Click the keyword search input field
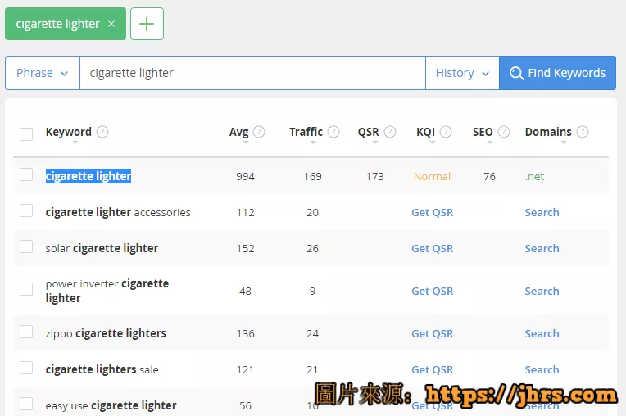The width and height of the screenshot is (626, 416). [x=252, y=73]
